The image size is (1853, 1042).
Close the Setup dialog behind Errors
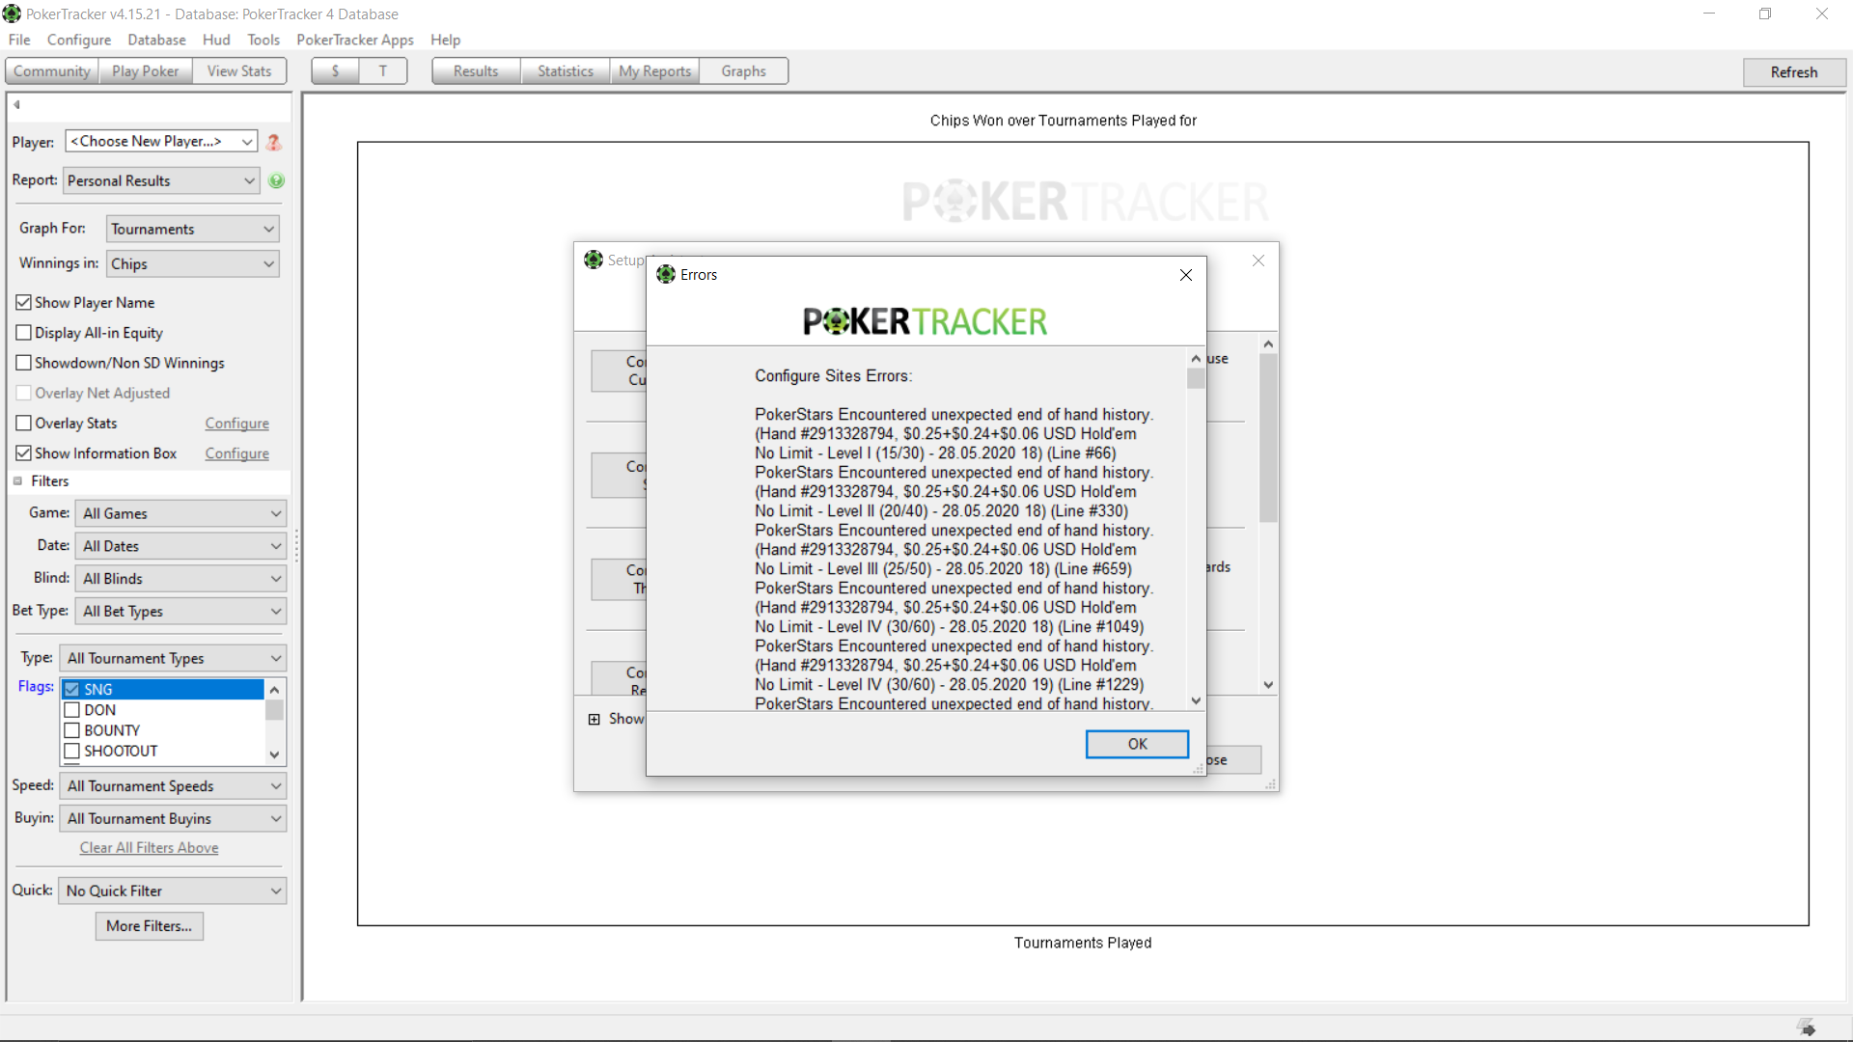click(1258, 260)
